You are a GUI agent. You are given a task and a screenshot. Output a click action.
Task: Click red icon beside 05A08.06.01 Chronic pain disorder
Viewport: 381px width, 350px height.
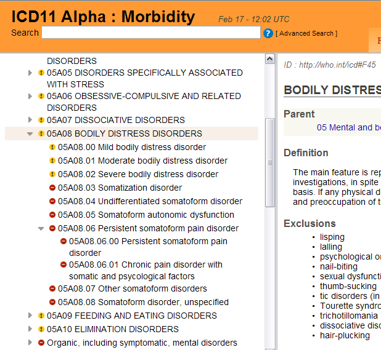(63, 264)
